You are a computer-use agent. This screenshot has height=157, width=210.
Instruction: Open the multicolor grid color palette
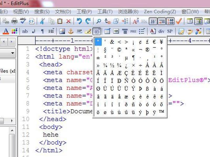14,31
